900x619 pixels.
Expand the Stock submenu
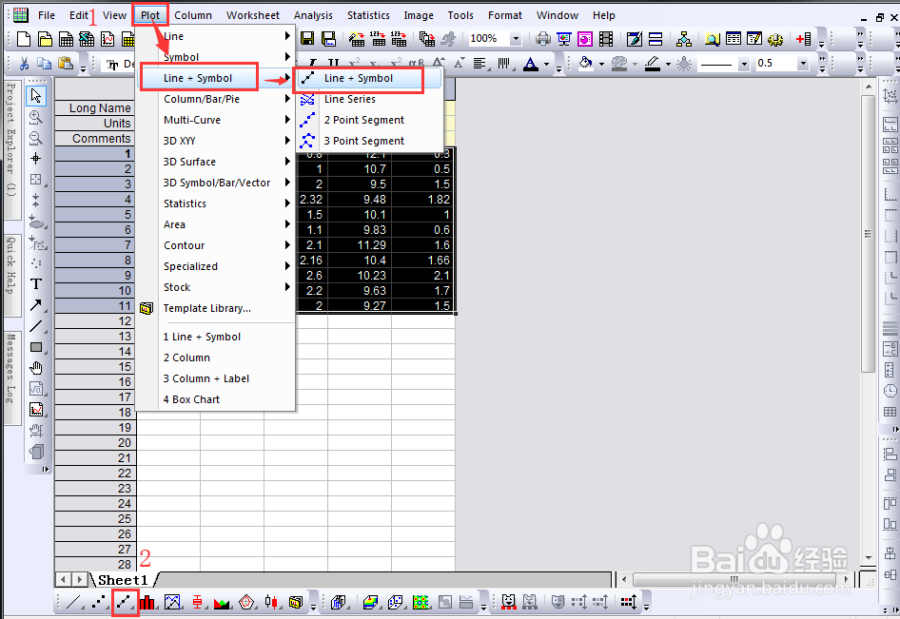(216, 287)
